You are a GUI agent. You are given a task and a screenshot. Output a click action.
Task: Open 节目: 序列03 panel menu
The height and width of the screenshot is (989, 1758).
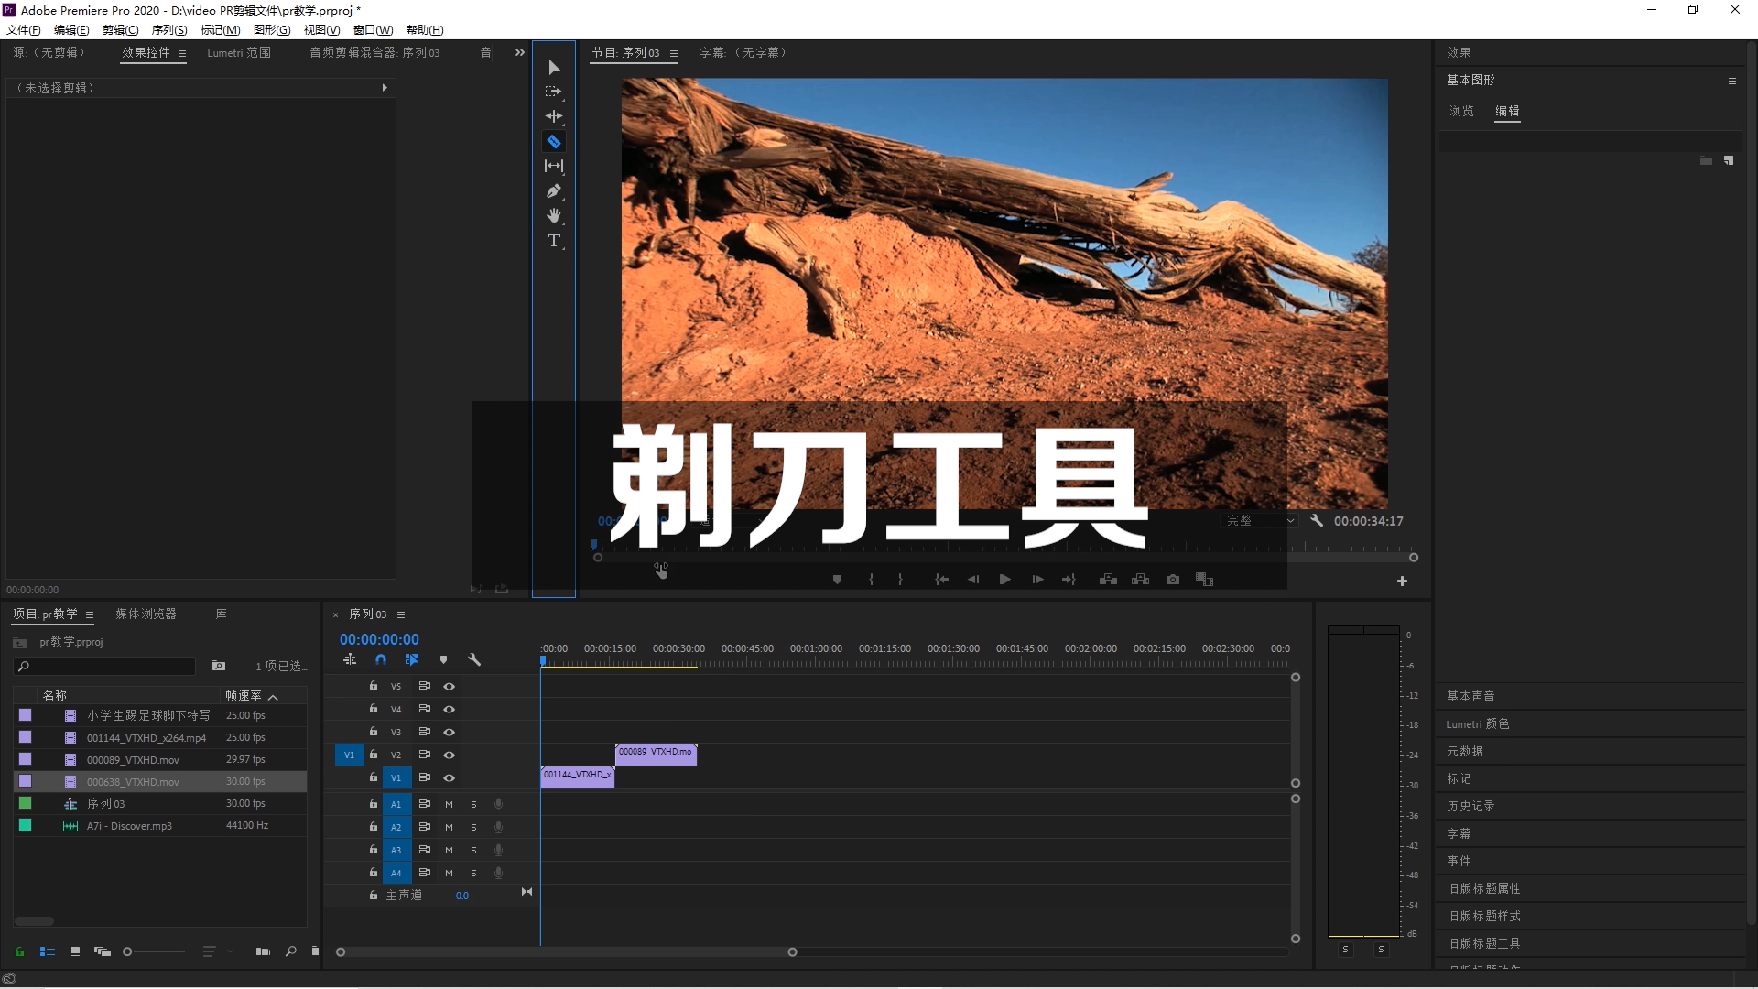(x=674, y=53)
